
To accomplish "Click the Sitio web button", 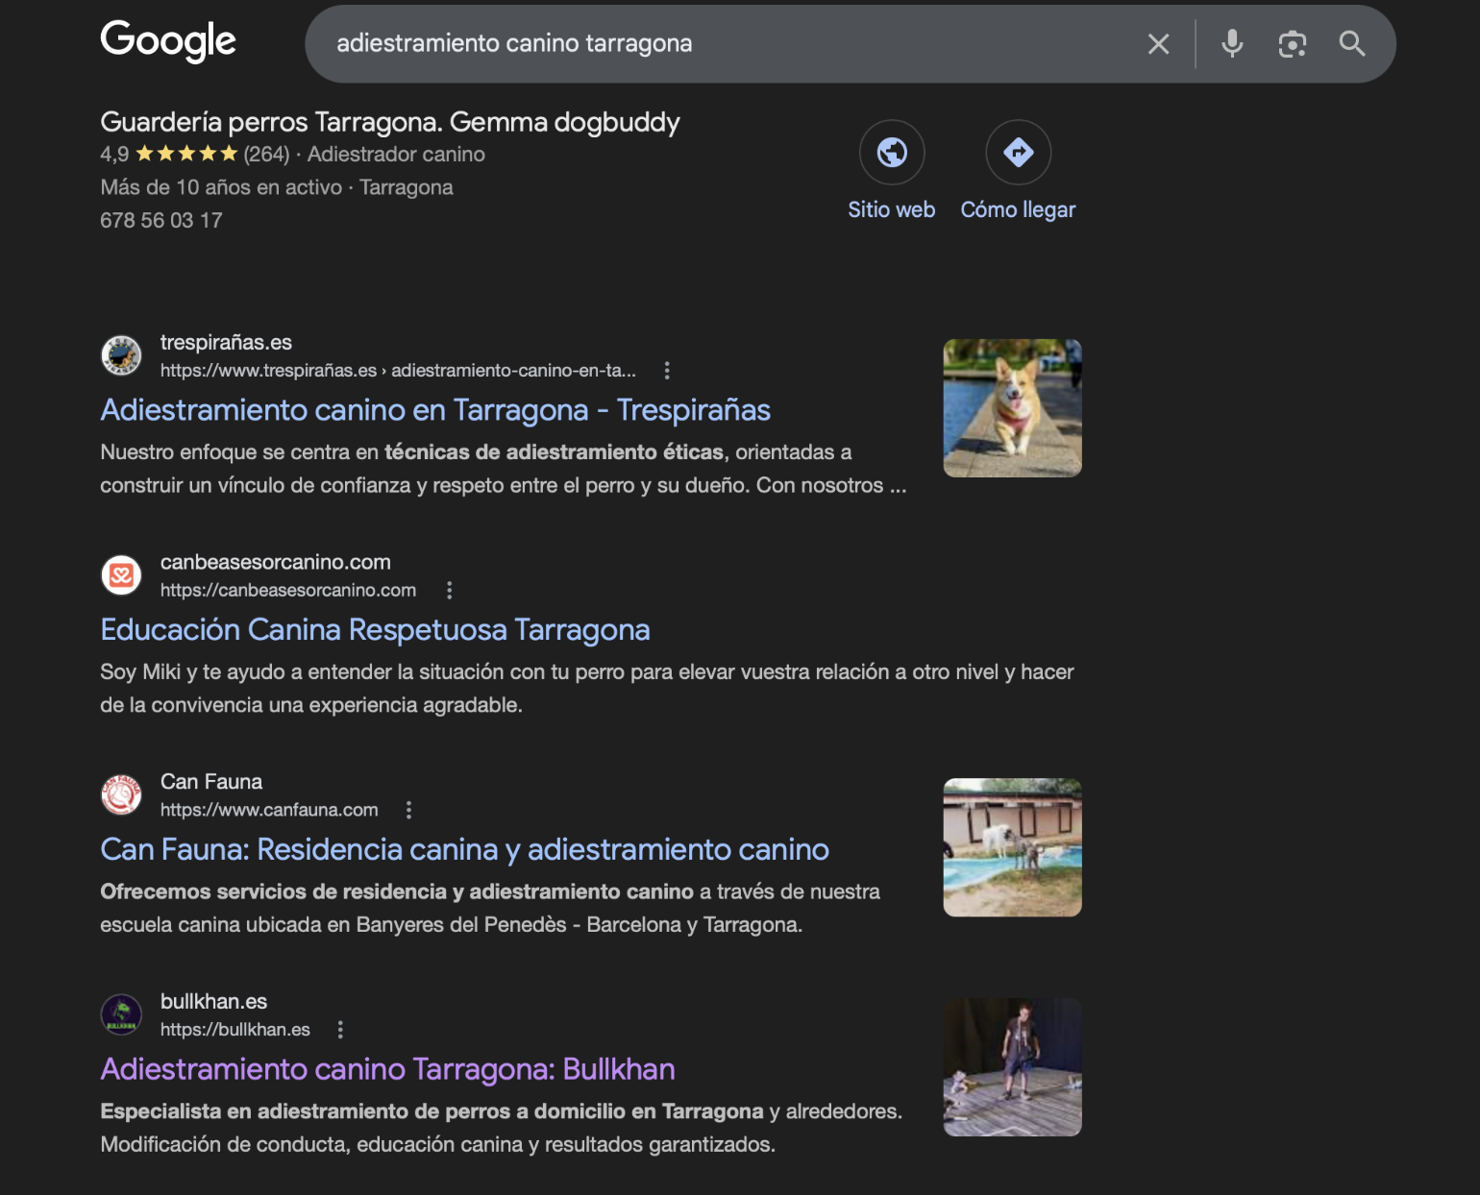I will 891,171.
